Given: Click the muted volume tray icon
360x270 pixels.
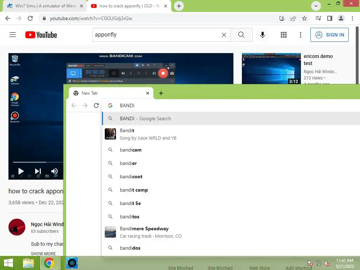Looking at the screenshot, I should (327, 264).
